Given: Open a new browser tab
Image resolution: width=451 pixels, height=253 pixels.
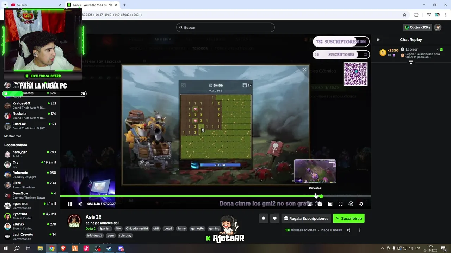Looking at the screenshot, I should click(x=124, y=5).
